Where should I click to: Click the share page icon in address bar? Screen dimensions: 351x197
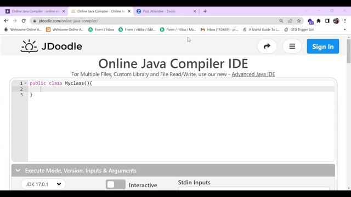(290, 21)
